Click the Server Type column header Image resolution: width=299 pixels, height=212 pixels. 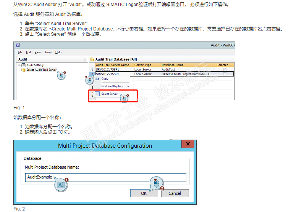pos(147,65)
